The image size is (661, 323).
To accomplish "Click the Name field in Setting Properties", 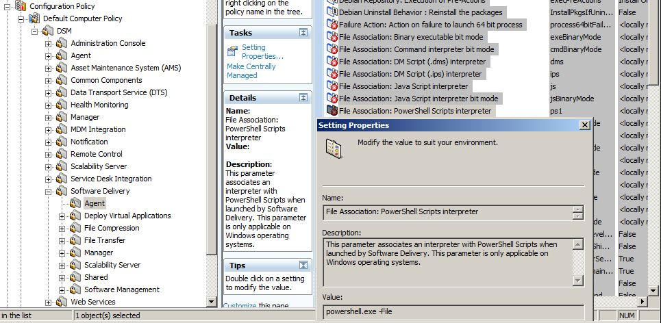I will click(449, 212).
